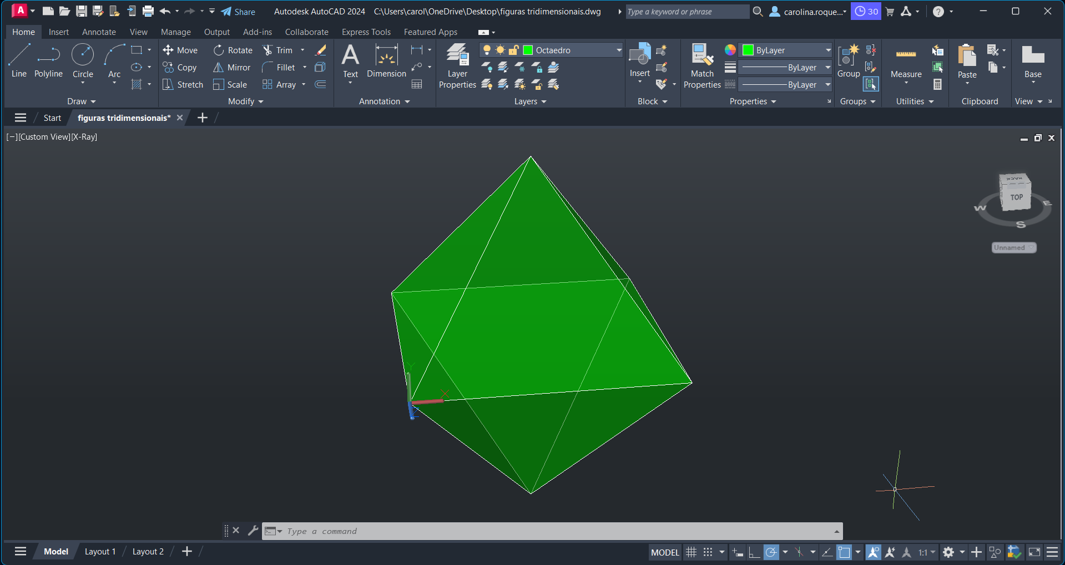Activate the Mirror tool
Viewport: 1065px width, 565px height.
[x=232, y=67]
